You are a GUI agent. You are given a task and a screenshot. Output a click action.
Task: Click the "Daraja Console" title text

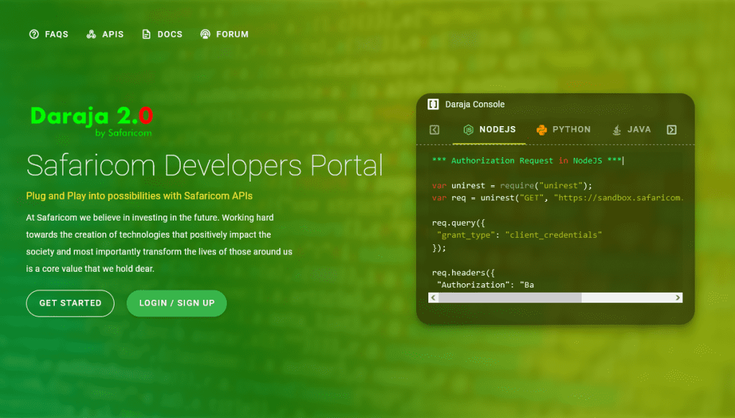[x=475, y=104]
